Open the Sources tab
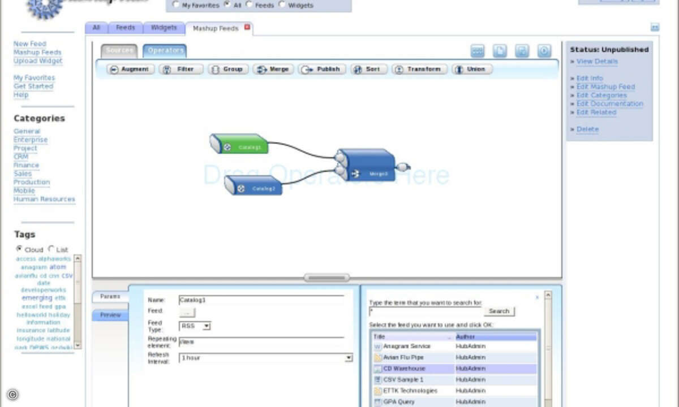Image resolution: width=679 pixels, height=407 pixels. 119,50
